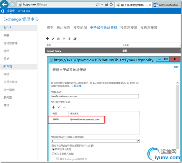Select the SMTP @NewDomain.contoso.com row
The width and height of the screenshot is (182, 163).
[95, 120]
